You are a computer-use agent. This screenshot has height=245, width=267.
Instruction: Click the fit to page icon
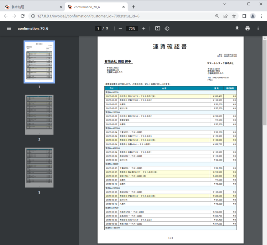158,29
